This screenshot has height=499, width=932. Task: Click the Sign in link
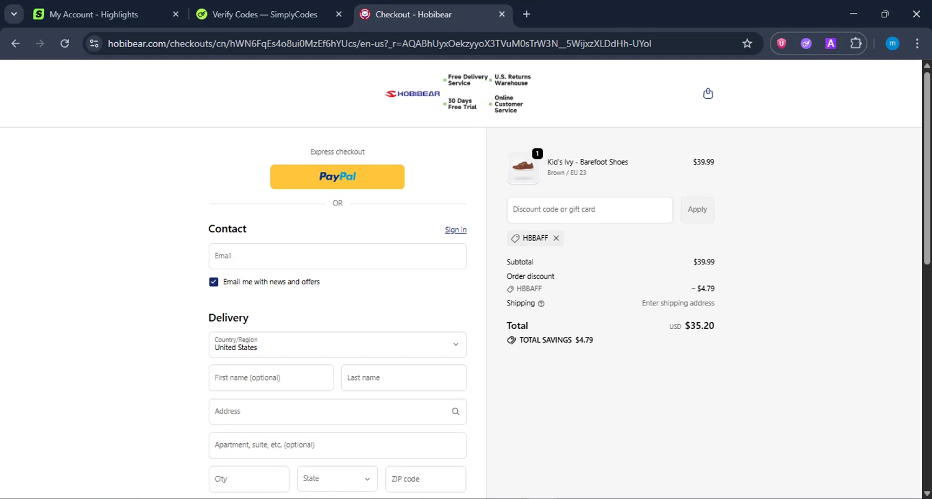coord(455,230)
